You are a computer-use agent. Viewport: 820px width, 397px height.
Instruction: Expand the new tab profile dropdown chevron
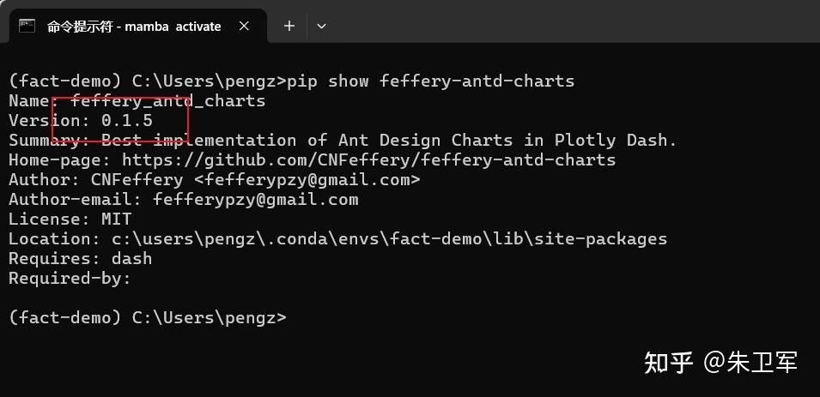point(321,26)
